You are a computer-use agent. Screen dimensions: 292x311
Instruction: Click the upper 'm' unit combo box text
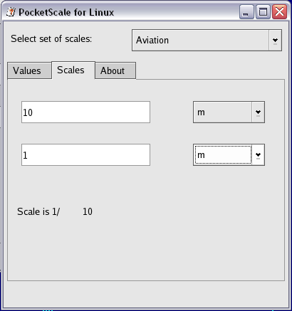pyautogui.click(x=223, y=112)
